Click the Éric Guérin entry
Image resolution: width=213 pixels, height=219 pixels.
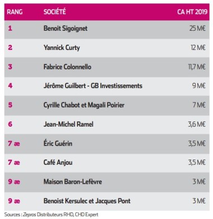(x=58, y=143)
